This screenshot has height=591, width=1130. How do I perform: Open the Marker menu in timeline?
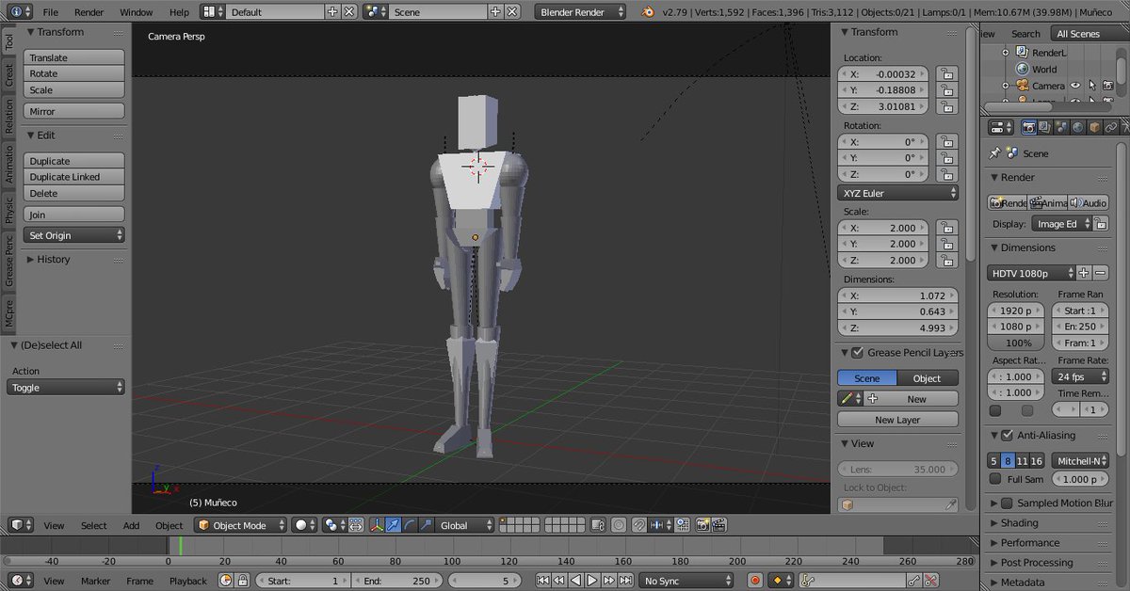pyautogui.click(x=95, y=581)
